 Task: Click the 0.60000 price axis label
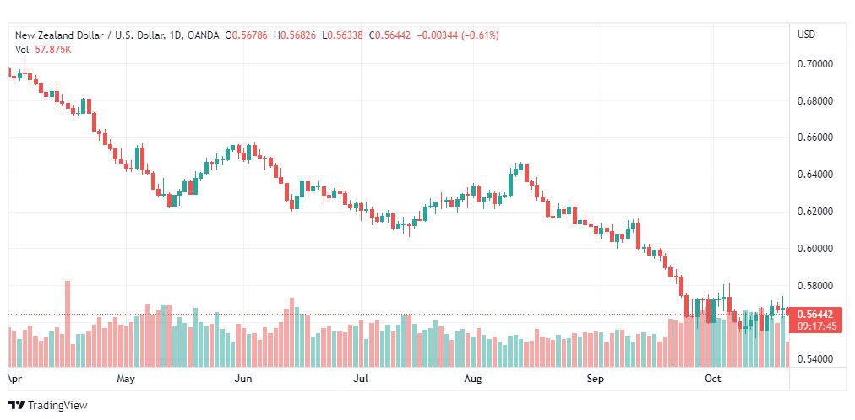tap(814, 249)
